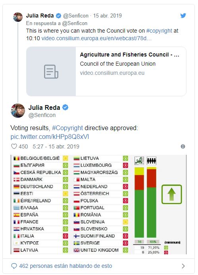Viewport: 198px width, 275px height.
Task: Click the speech bubble conversation icon
Action: 14,266
